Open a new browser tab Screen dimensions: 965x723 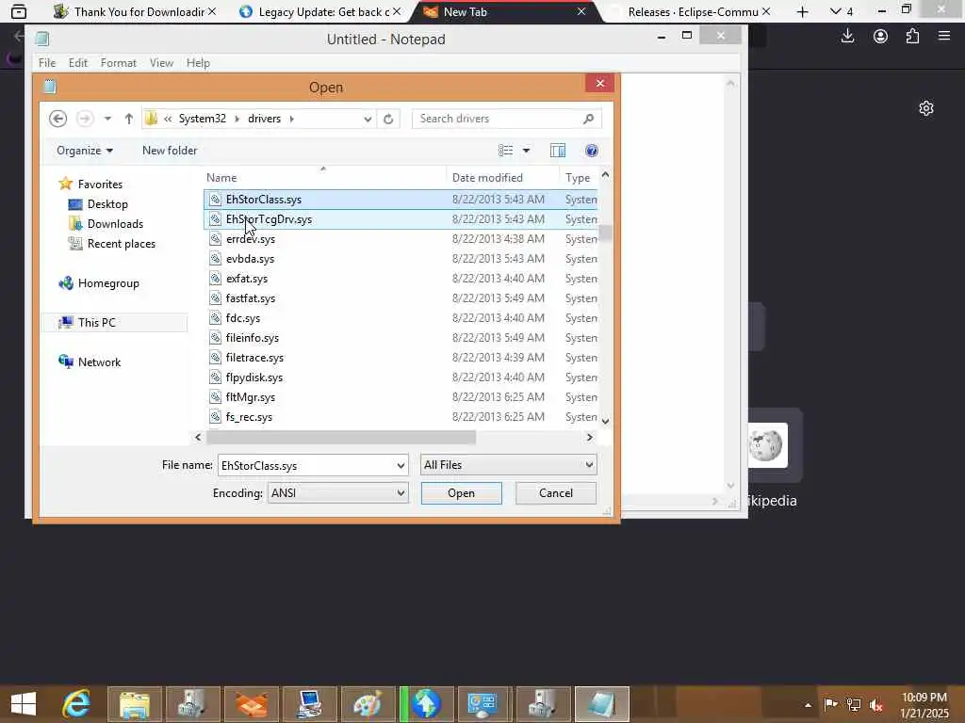(x=803, y=11)
